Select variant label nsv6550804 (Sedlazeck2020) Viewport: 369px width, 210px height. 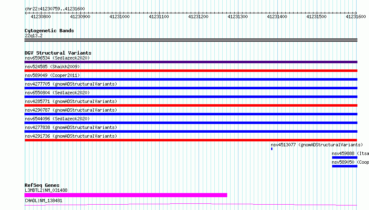[x=57, y=93]
